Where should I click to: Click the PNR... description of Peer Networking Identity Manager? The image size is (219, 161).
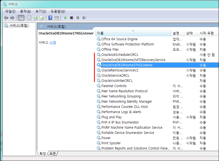(177, 101)
